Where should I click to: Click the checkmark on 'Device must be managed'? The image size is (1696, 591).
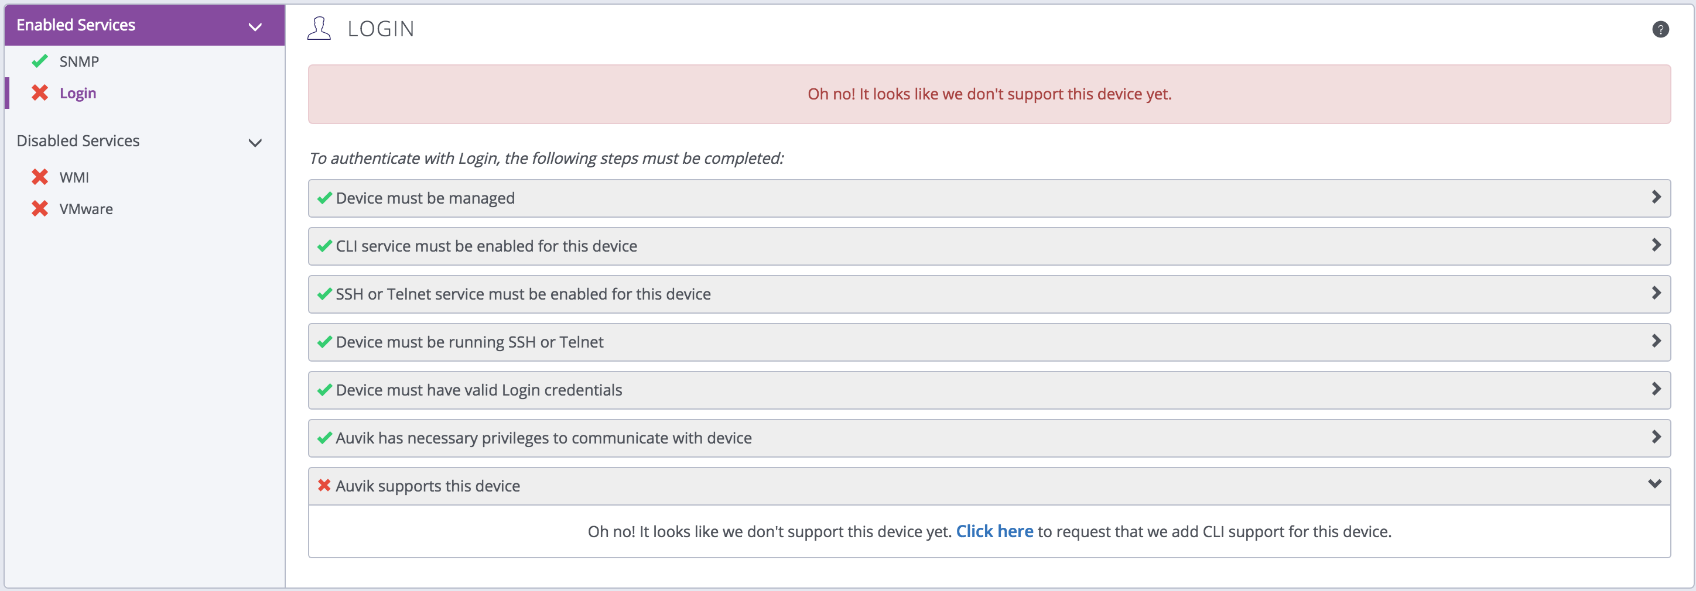coord(323,198)
